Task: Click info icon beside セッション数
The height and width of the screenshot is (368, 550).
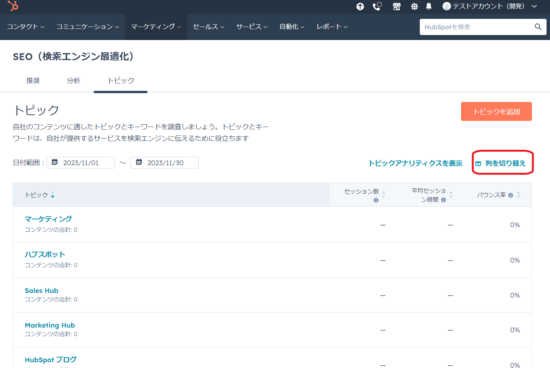Action: tap(376, 200)
